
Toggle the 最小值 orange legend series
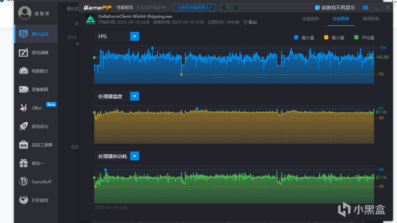[x=326, y=38]
